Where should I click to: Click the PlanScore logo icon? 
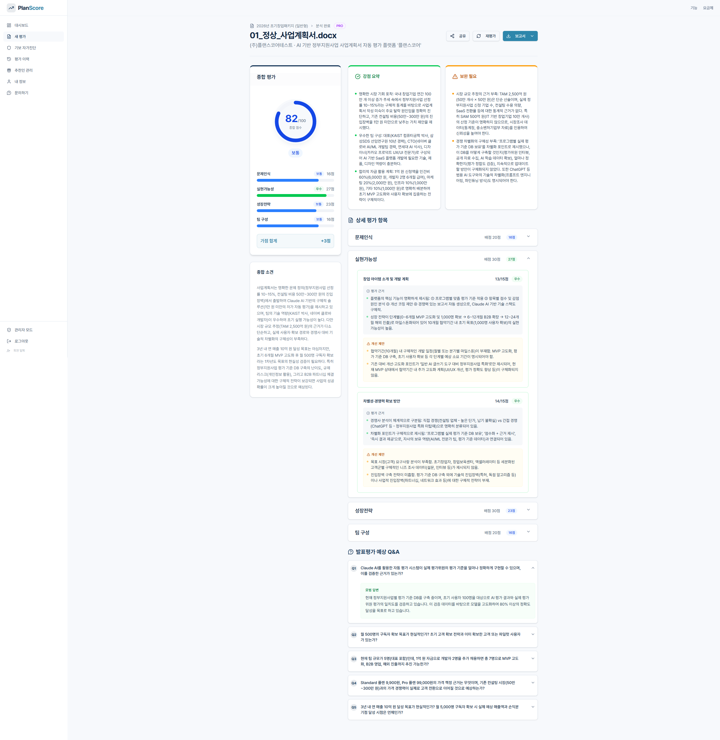click(11, 8)
